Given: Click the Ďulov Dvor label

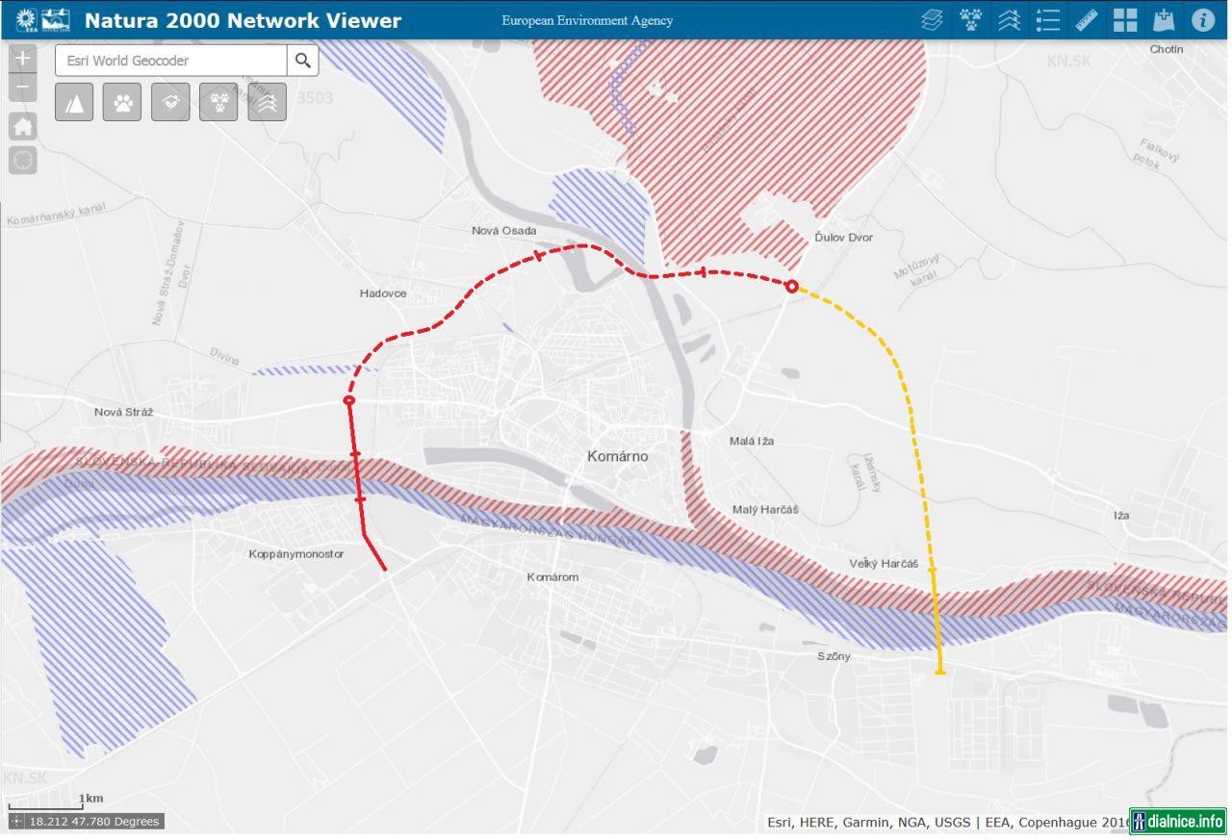Looking at the screenshot, I should pos(843,237).
